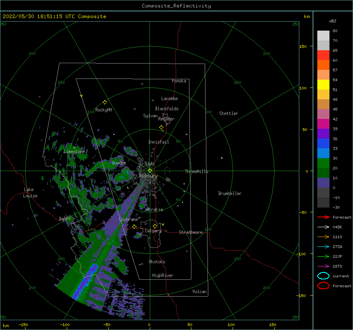This screenshot has height=330, width=353.
Task: Click the RedDeer city label
Action: click(166, 119)
